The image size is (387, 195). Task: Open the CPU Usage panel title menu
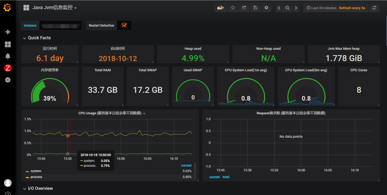(x=112, y=113)
